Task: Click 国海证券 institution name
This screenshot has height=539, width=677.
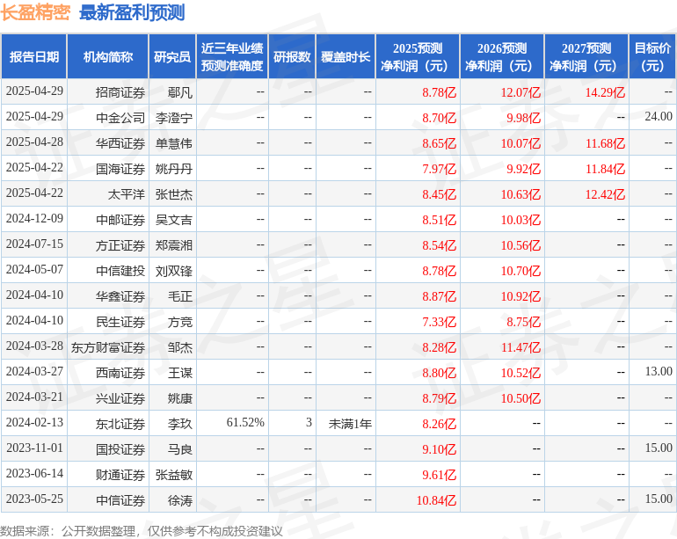Action: 120,169
